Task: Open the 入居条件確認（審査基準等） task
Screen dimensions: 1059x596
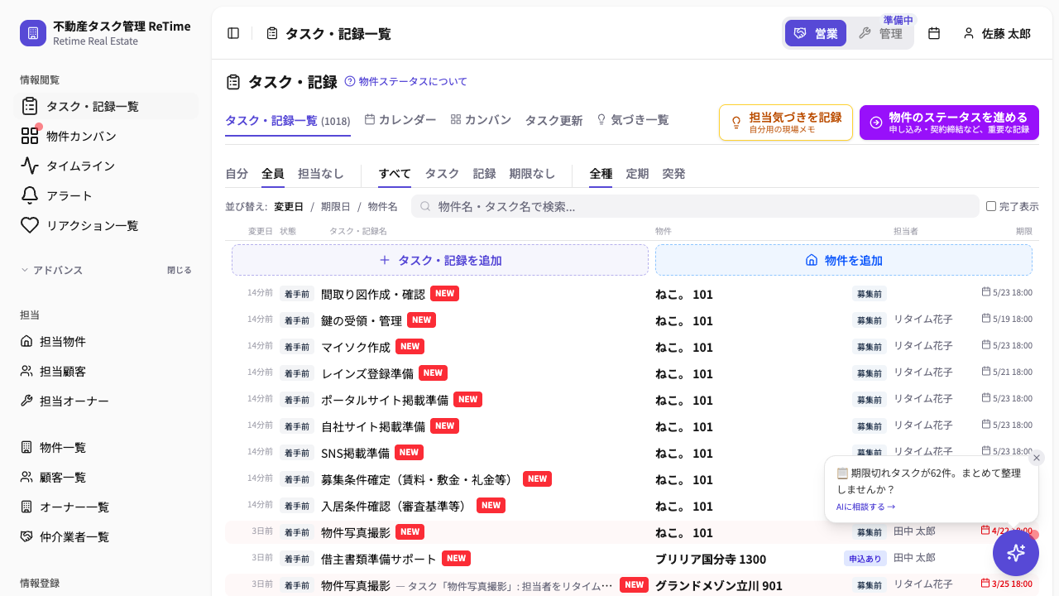Action: point(396,506)
